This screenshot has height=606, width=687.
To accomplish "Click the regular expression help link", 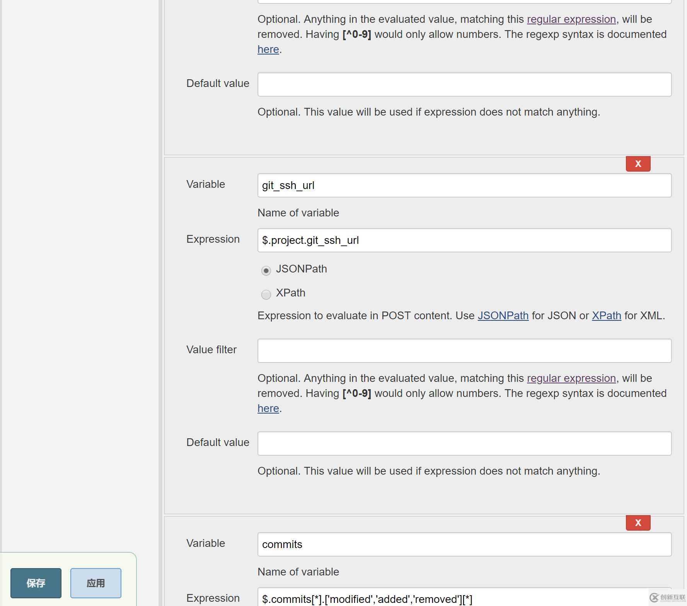I will 571,19.
